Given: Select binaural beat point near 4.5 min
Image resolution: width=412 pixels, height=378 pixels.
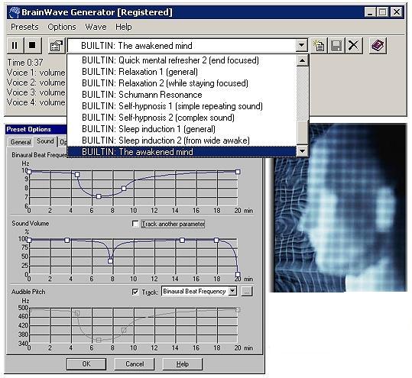Looking at the screenshot, I should click(x=77, y=175).
